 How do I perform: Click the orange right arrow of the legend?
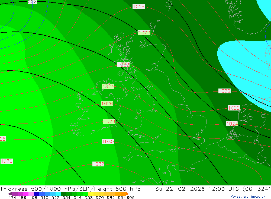pos(127,194)
